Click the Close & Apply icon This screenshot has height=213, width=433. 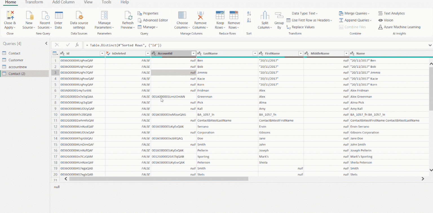point(10,15)
